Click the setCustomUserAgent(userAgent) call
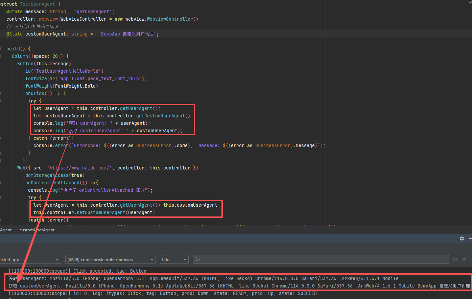 point(116,212)
